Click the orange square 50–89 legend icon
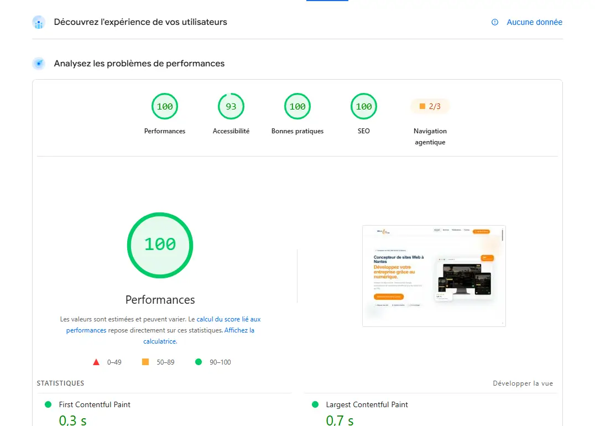This screenshot has width=595, height=426. [145, 362]
